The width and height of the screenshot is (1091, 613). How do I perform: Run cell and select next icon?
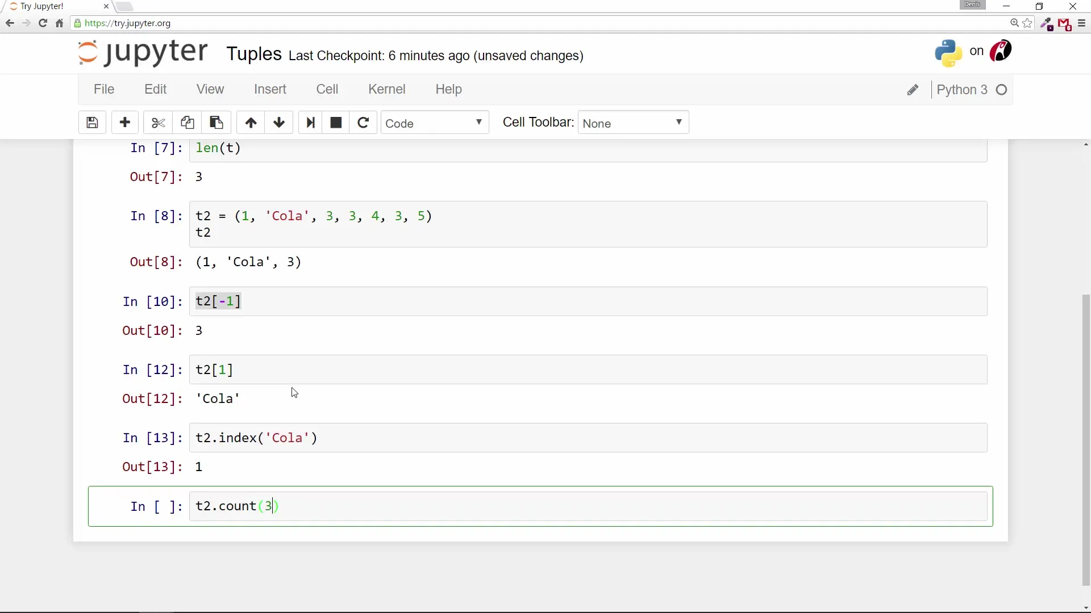tap(310, 123)
